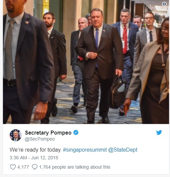Open the tweet photo of the hallway group
This screenshot has width=170, height=177.
tap(86, 62)
